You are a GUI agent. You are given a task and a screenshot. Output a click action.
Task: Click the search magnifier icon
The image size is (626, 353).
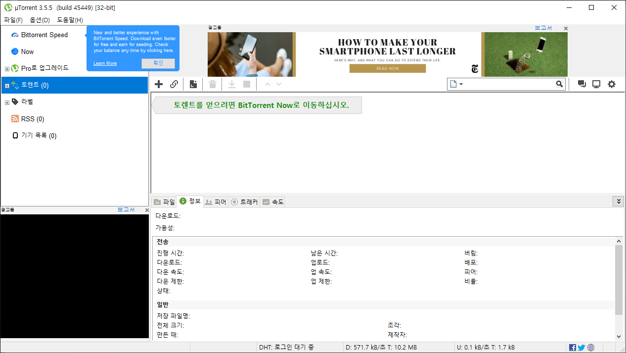coord(559,84)
